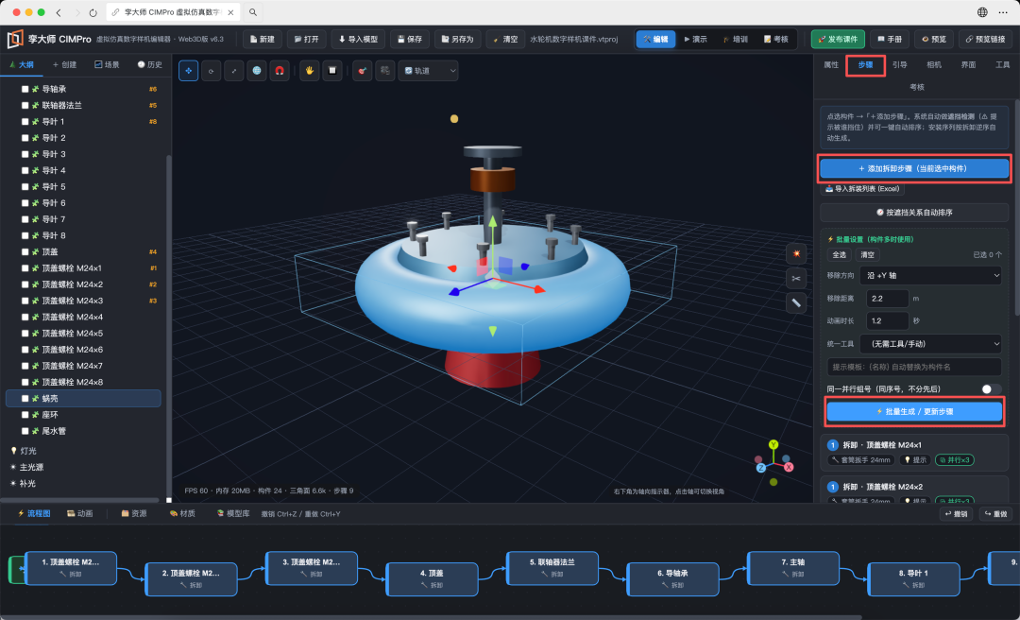
Task: Click the 新建 button
Action: click(x=263, y=39)
